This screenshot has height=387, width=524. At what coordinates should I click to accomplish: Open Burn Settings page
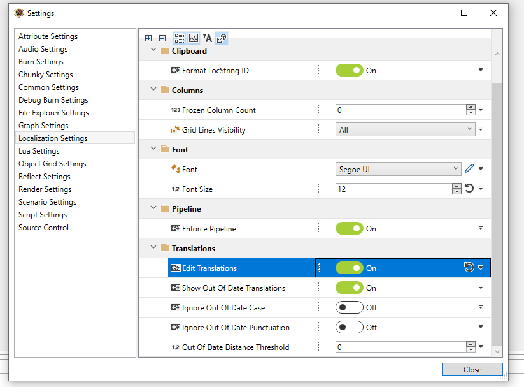[41, 62]
